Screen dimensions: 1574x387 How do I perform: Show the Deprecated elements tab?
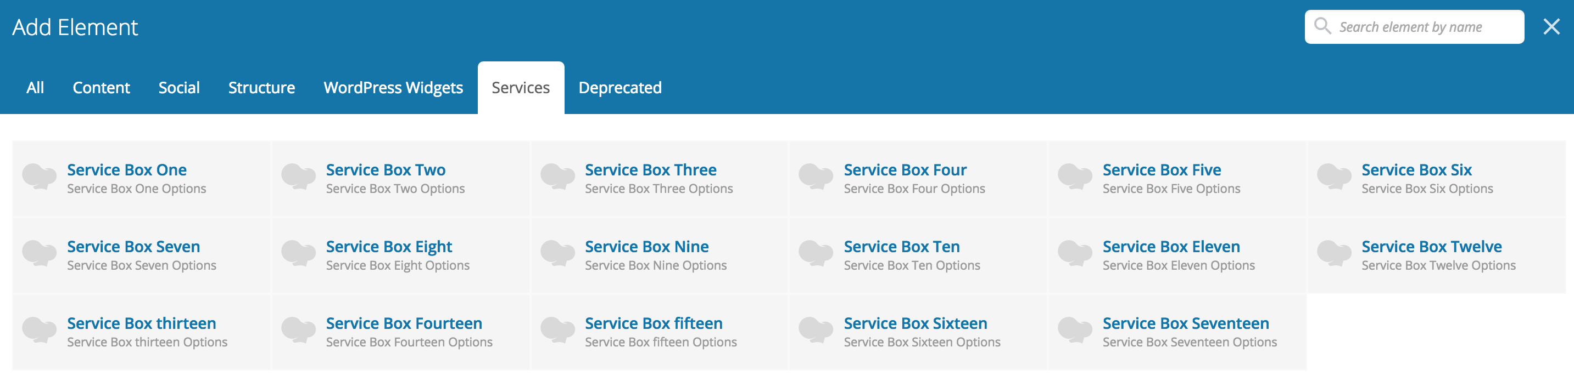click(619, 88)
